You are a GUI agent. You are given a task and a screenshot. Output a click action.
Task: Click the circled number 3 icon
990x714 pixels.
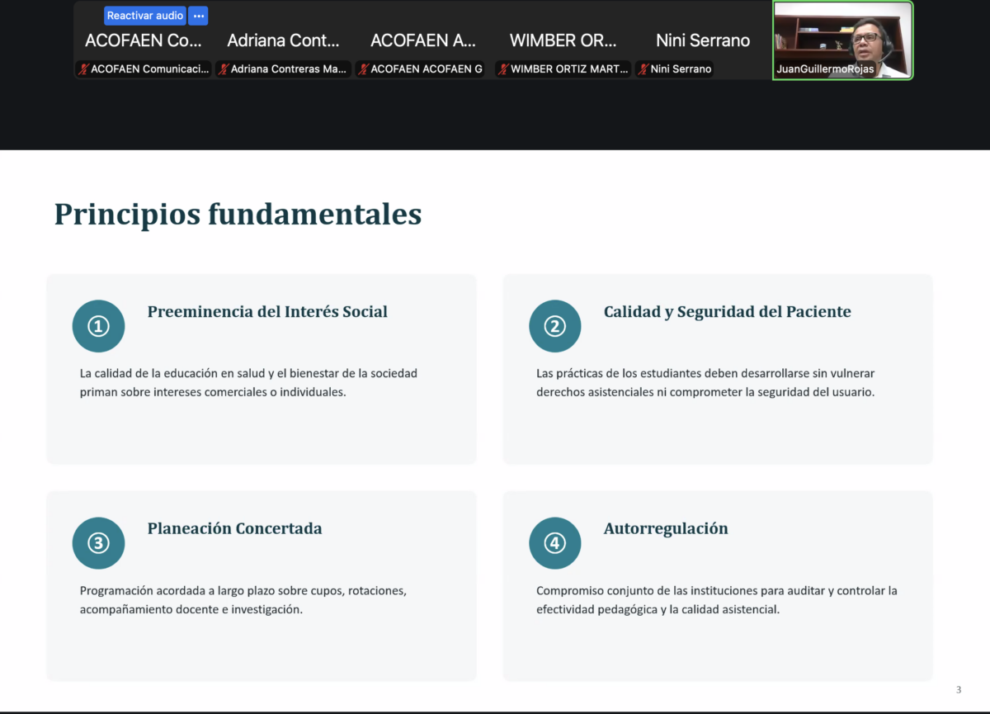click(x=98, y=543)
